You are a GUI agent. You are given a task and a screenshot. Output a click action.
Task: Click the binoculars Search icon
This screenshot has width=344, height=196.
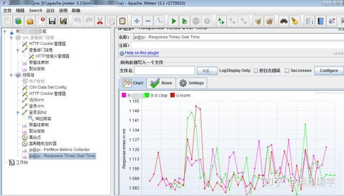[284, 21]
